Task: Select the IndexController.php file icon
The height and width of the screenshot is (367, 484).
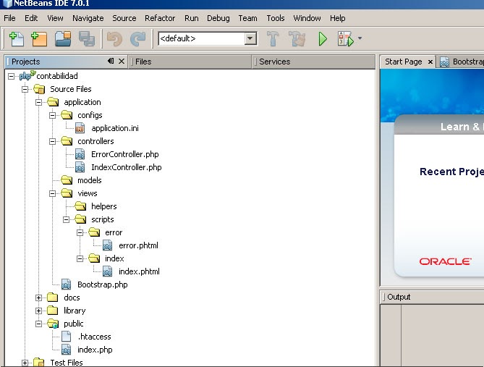Action: tap(80, 167)
